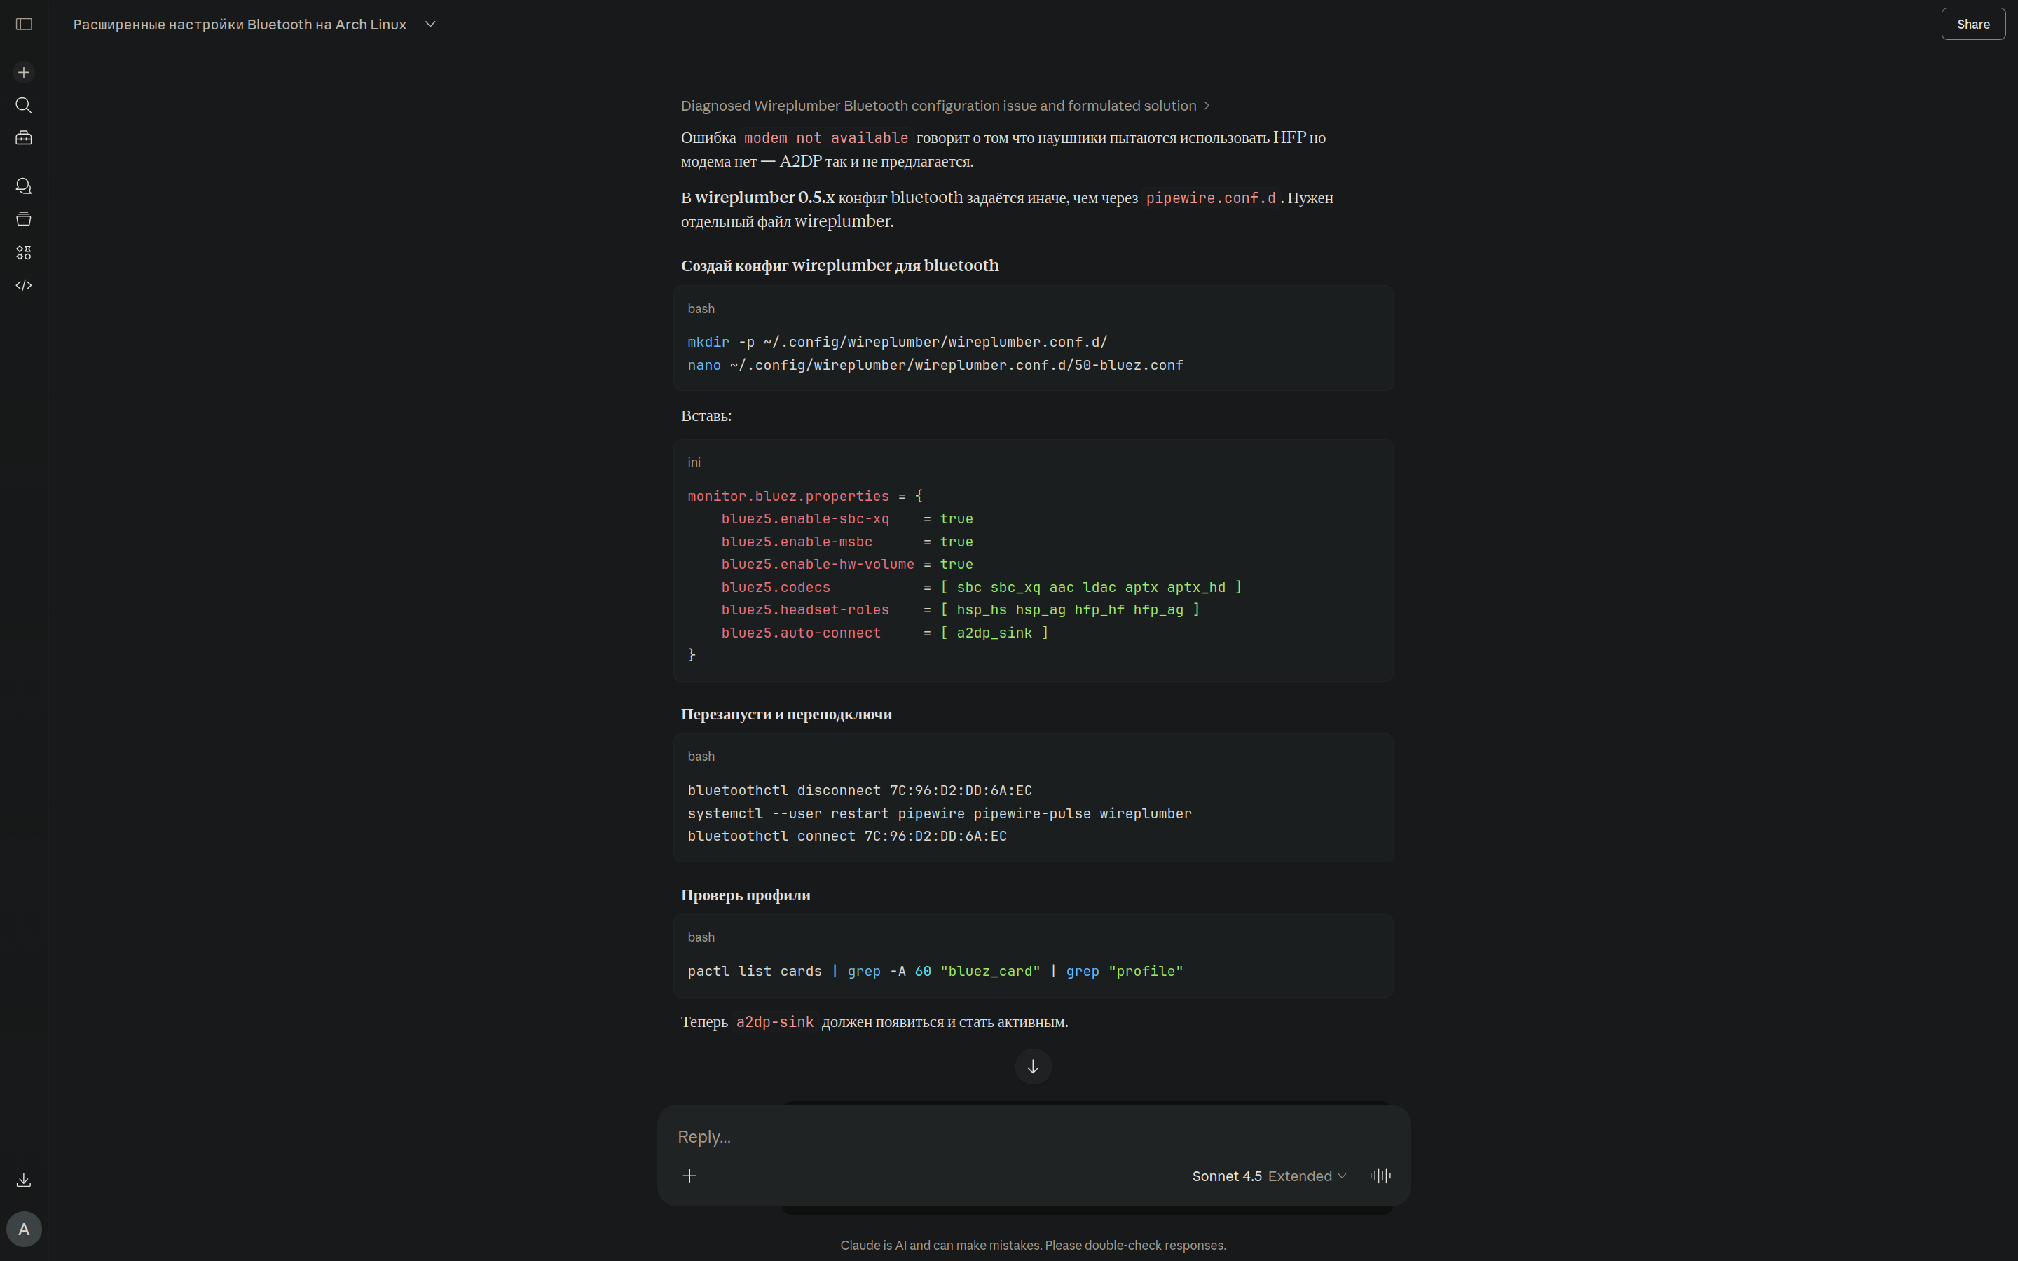Start a new chat with plus icon
The image size is (2018, 1261).
(x=25, y=73)
